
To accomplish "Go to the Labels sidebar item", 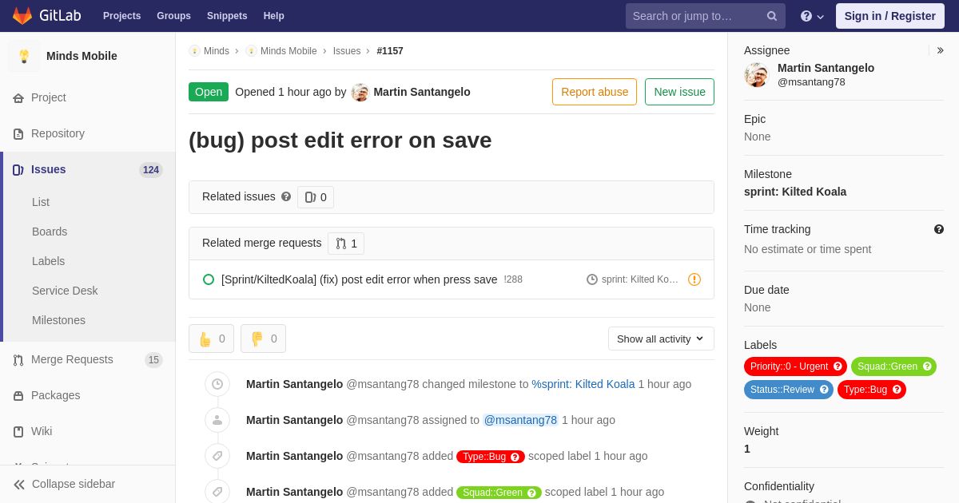I will 49,261.
